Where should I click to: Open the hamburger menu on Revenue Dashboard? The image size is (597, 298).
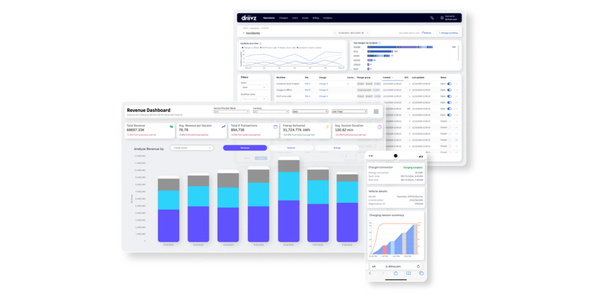(376, 111)
